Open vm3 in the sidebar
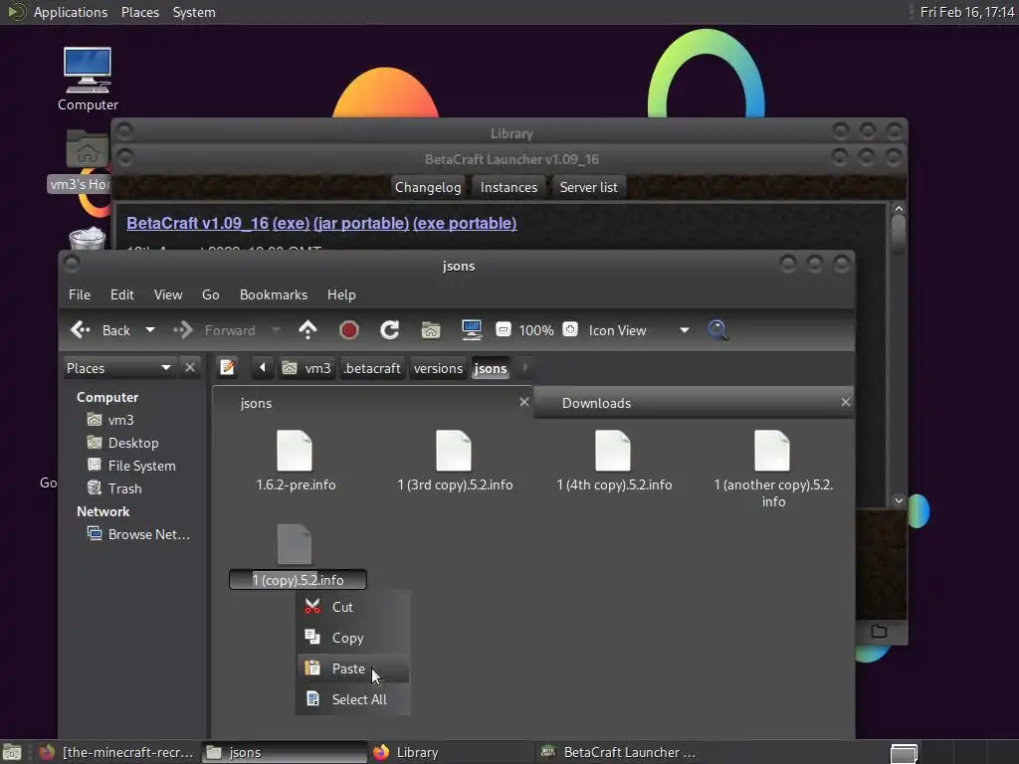1019x764 pixels. [120, 420]
